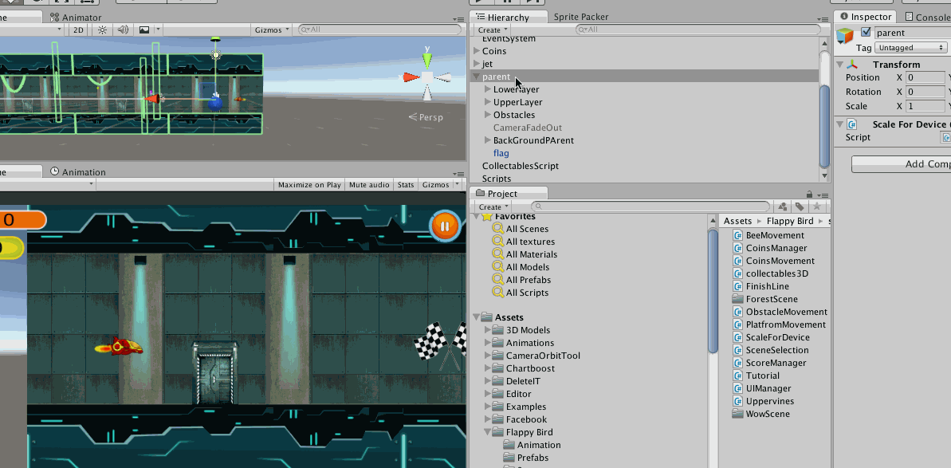
Task: Select ScoreManager script asset
Action: pyautogui.click(x=776, y=363)
